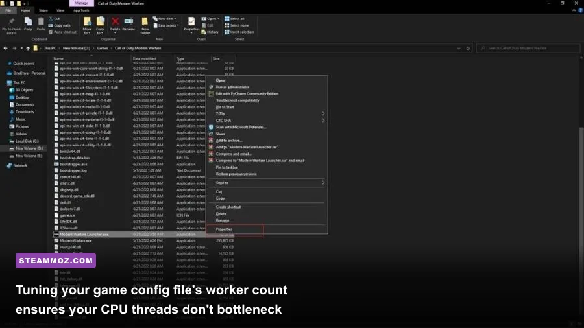The width and height of the screenshot is (584, 328).
Task: Click Paste shortcut in the ribbon
Action: coord(62,32)
